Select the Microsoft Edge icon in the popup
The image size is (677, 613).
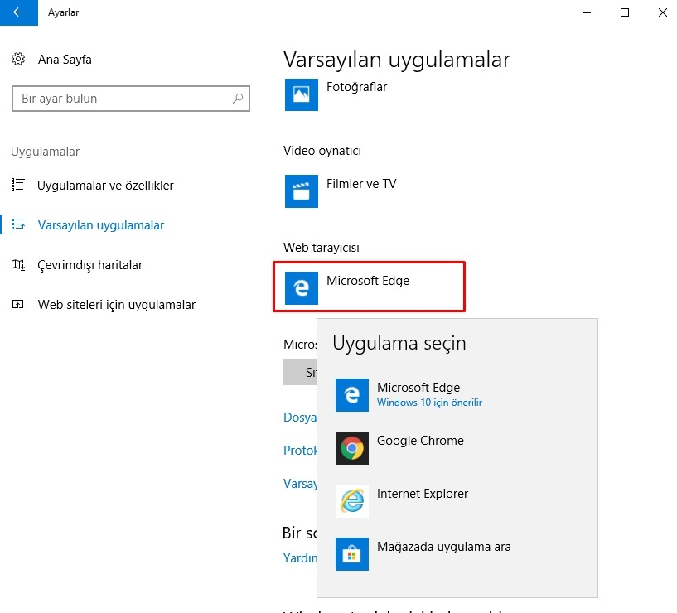351,395
